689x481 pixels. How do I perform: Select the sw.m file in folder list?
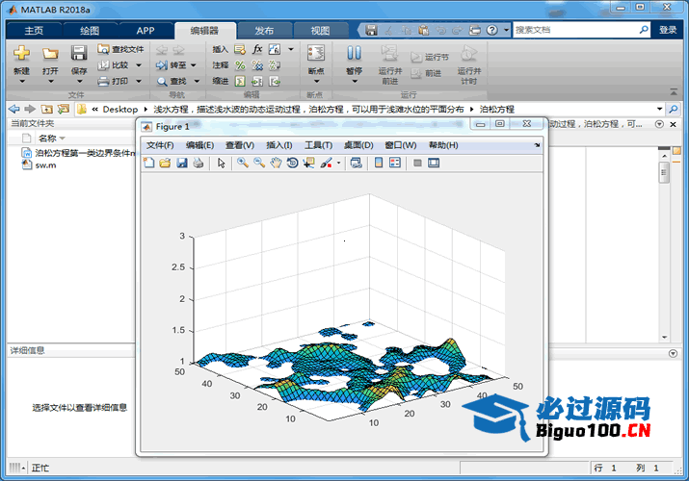tap(45, 165)
